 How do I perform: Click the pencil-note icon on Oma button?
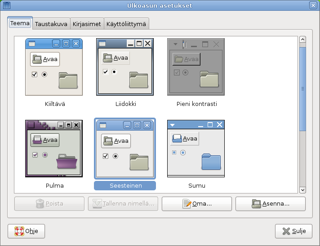pos(187,204)
